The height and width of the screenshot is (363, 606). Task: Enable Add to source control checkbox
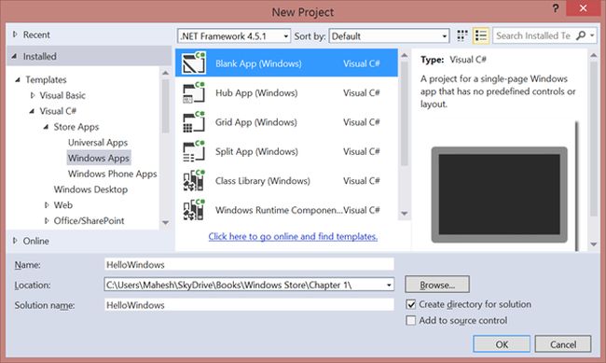[x=411, y=320]
